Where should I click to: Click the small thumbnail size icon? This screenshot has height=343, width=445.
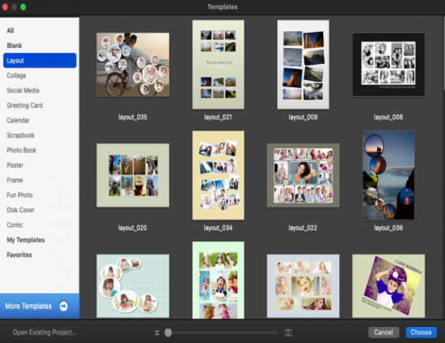[157, 333]
